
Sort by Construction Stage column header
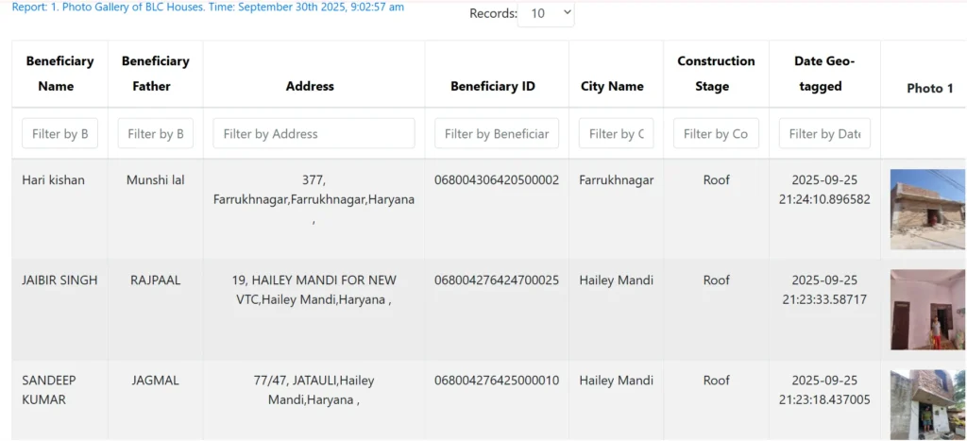(716, 74)
